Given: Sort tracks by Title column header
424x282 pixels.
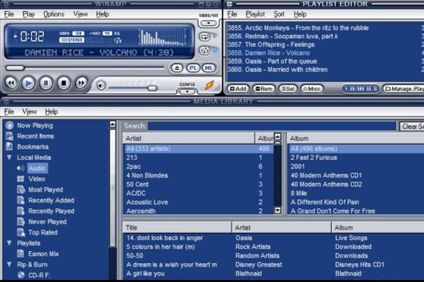Looking at the screenshot, I should [177, 227].
